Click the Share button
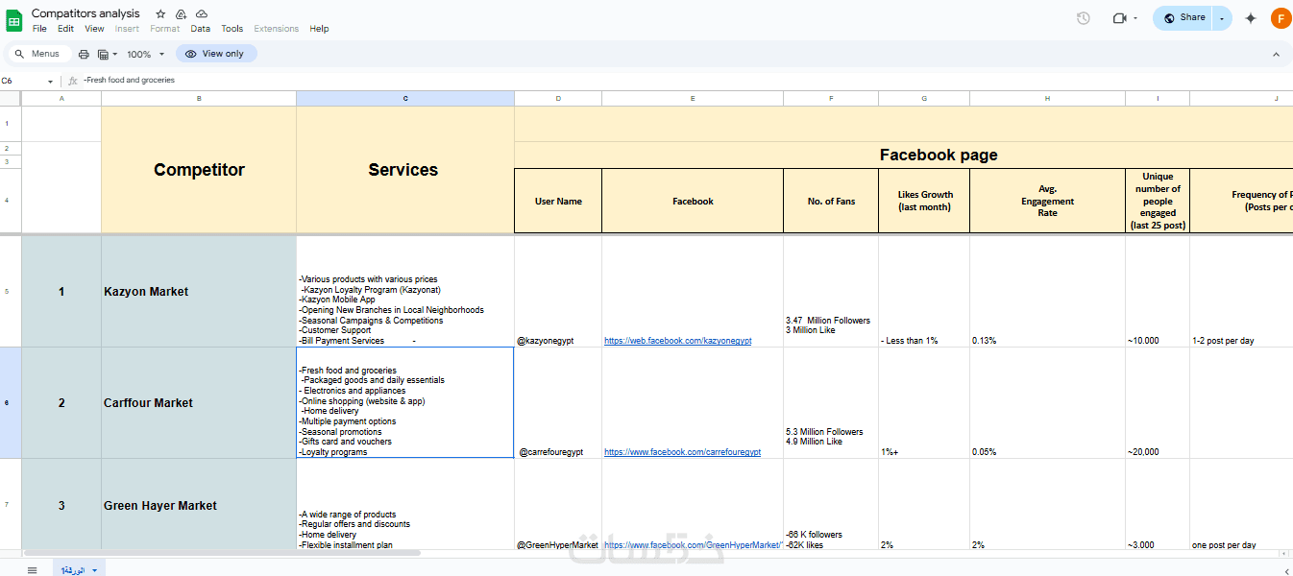 [x=1183, y=18]
